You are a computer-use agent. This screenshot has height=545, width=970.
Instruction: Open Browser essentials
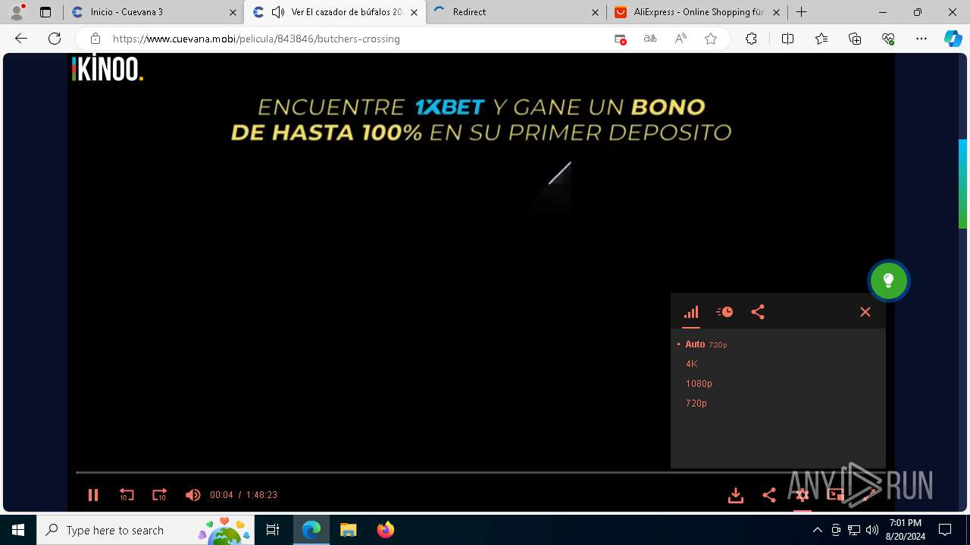[x=888, y=39]
